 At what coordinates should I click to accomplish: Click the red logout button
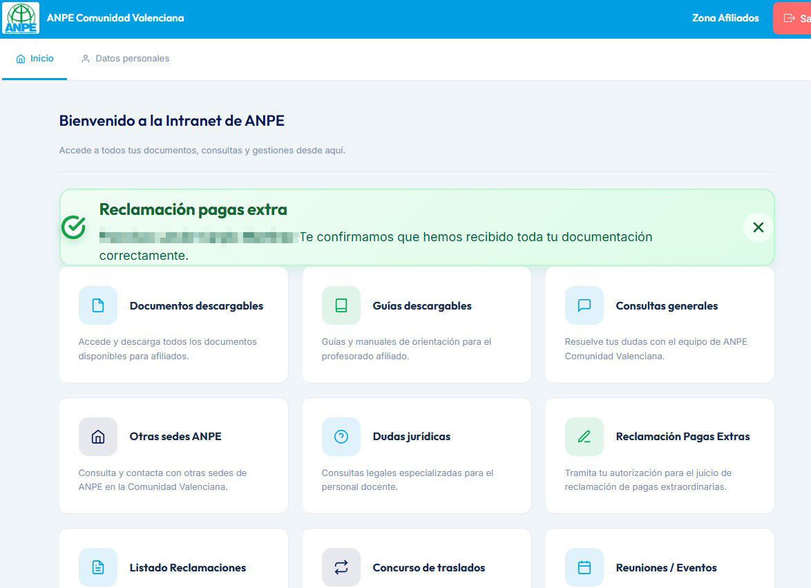[x=793, y=19]
